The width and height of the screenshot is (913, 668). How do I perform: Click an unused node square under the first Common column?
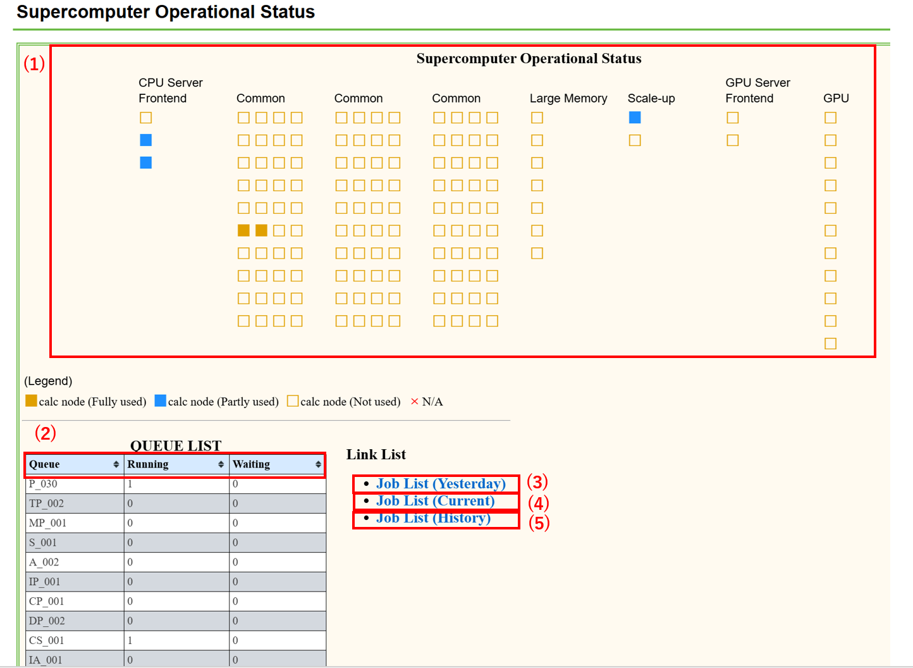[x=243, y=117]
